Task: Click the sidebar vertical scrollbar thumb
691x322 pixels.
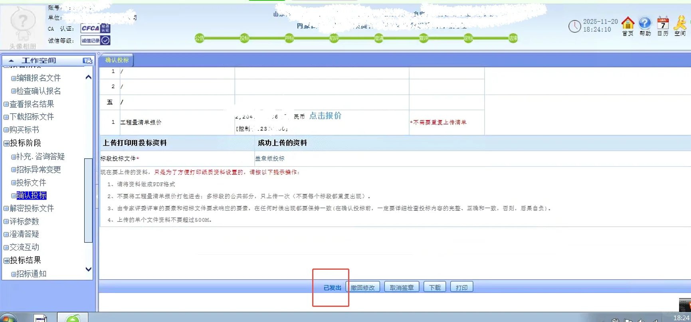Action: [x=88, y=200]
